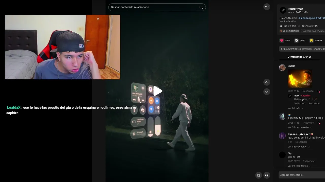Click Responder under REMIND ME comment
325x182 pixels.
pyautogui.click(x=308, y=123)
